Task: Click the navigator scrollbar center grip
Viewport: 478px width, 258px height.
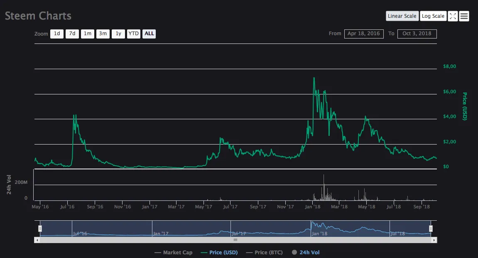Action: coord(235,240)
